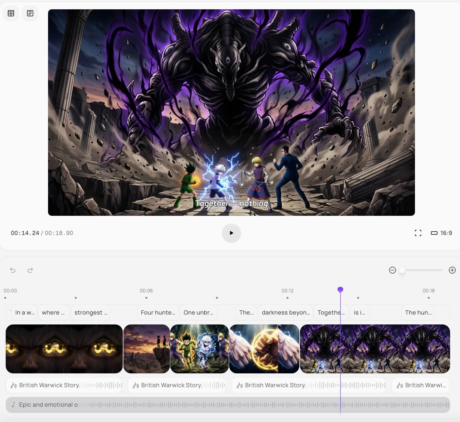Select the "Four hunte..." caption clip
The image size is (460, 422).
[158, 312]
